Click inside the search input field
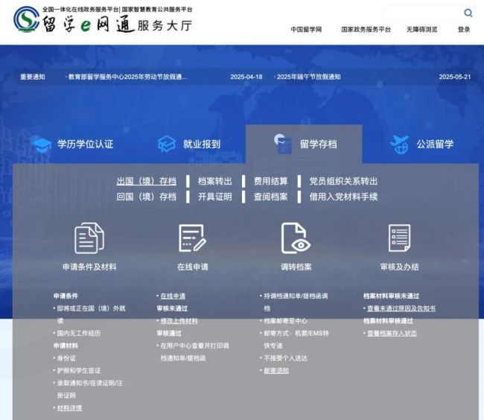The image size is (484, 420). pyautogui.click(x=421, y=13)
